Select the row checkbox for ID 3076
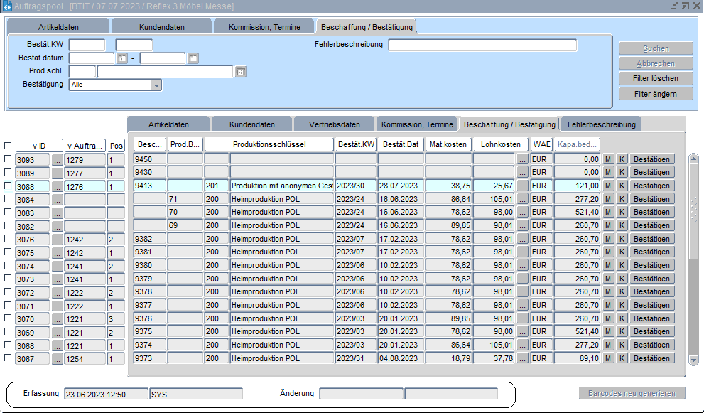 8,240
